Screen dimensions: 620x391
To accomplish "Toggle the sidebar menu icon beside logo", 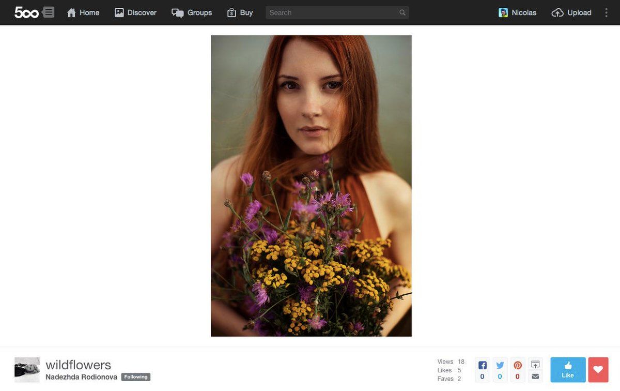I will pyautogui.click(x=48, y=12).
